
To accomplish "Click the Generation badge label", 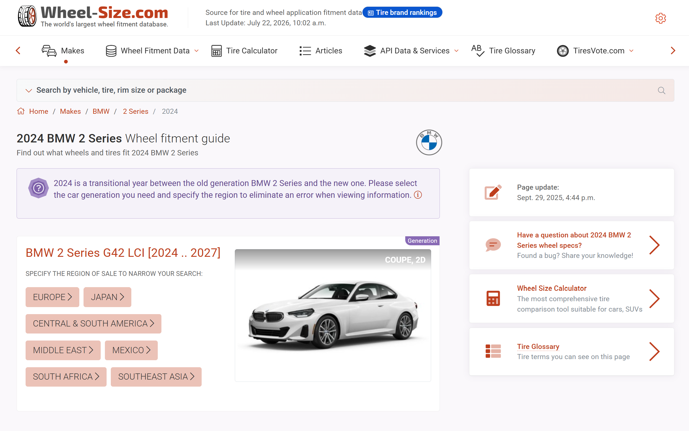I will point(422,241).
